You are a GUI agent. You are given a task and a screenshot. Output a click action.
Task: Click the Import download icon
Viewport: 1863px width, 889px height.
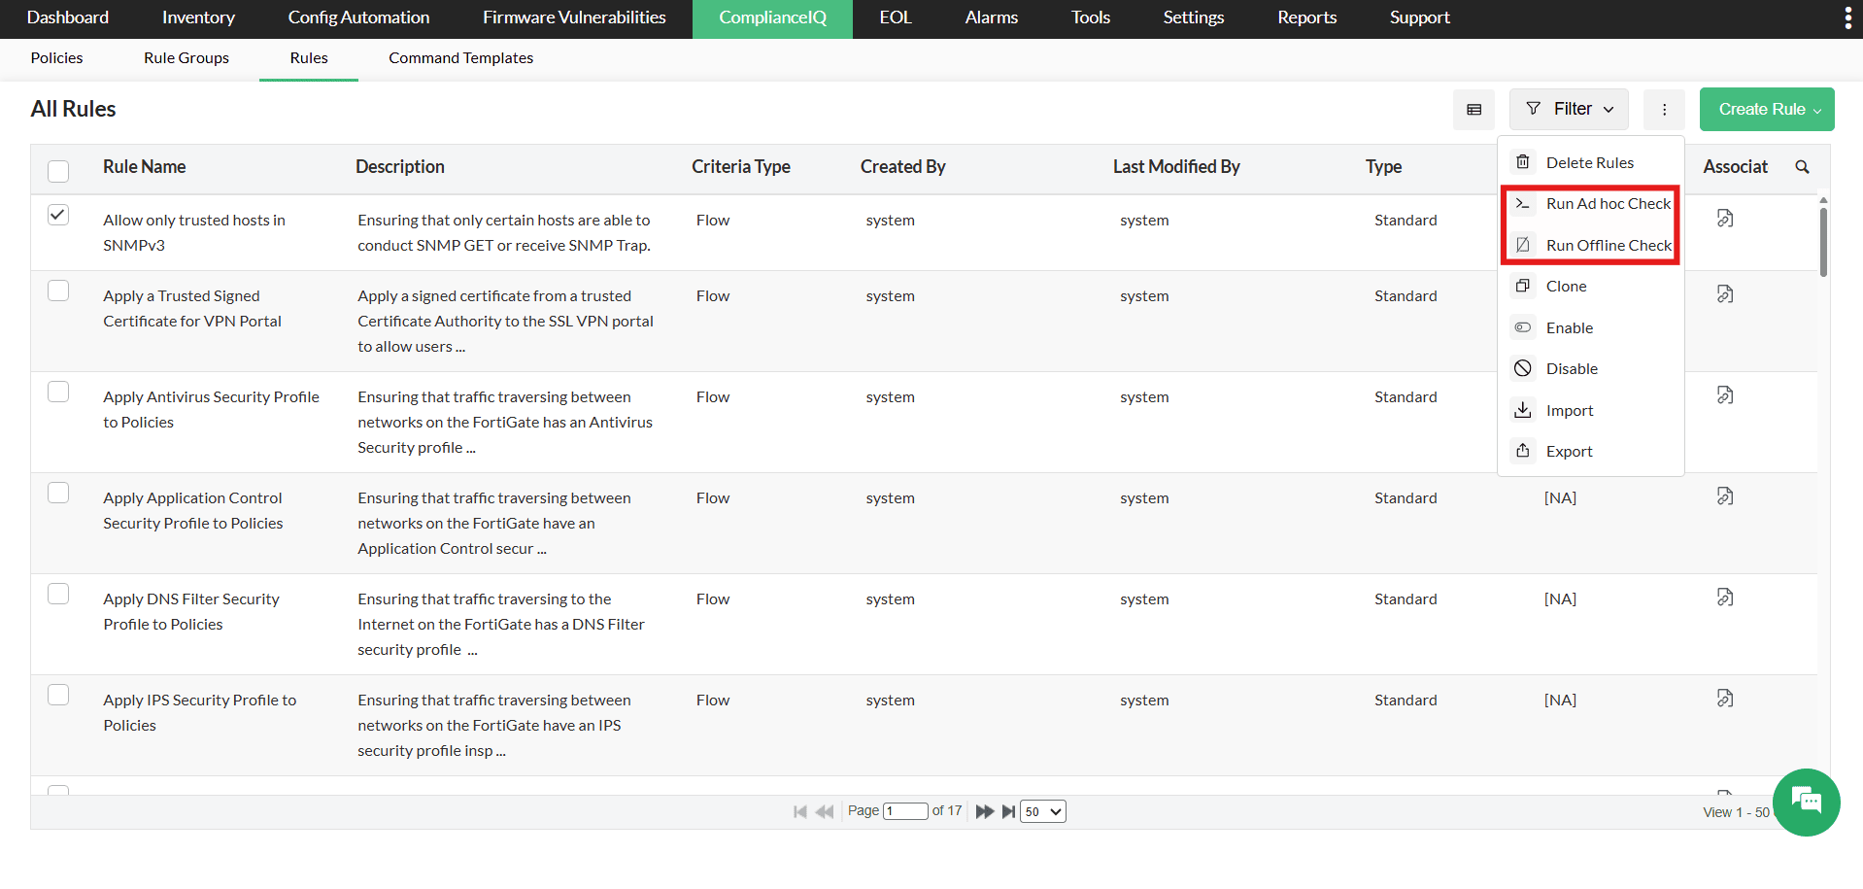click(x=1523, y=410)
